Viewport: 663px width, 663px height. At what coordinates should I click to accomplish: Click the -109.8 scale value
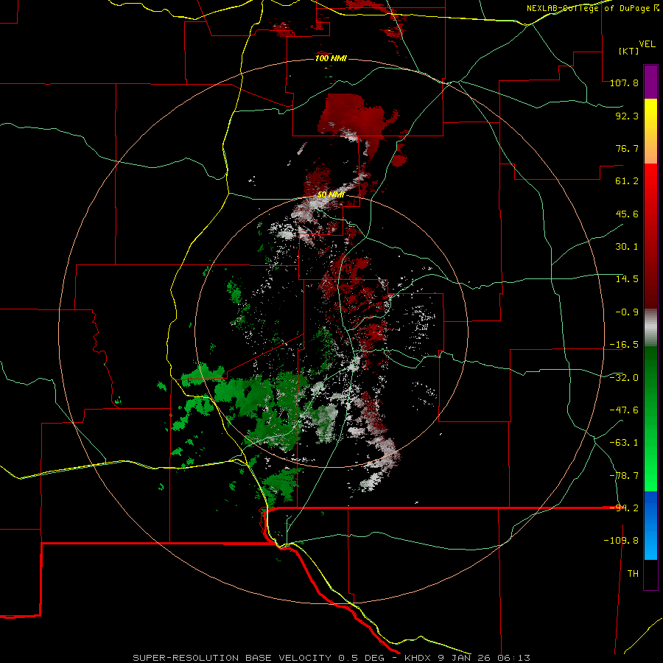pos(621,541)
